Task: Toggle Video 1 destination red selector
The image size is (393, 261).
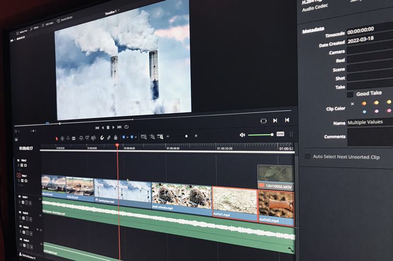Action: [x=18, y=176]
